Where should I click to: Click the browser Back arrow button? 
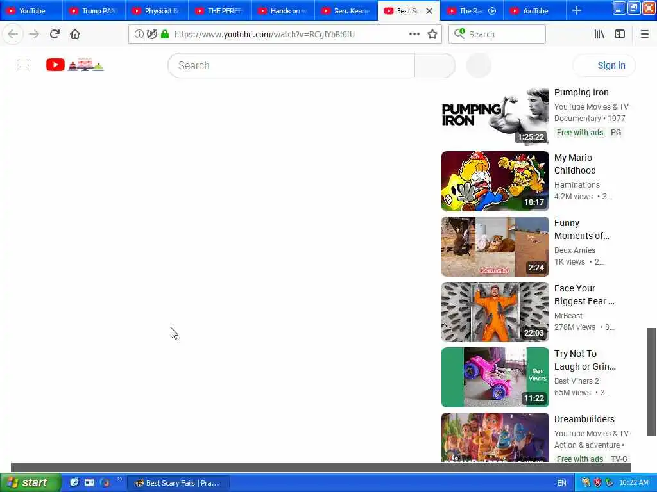(13, 34)
